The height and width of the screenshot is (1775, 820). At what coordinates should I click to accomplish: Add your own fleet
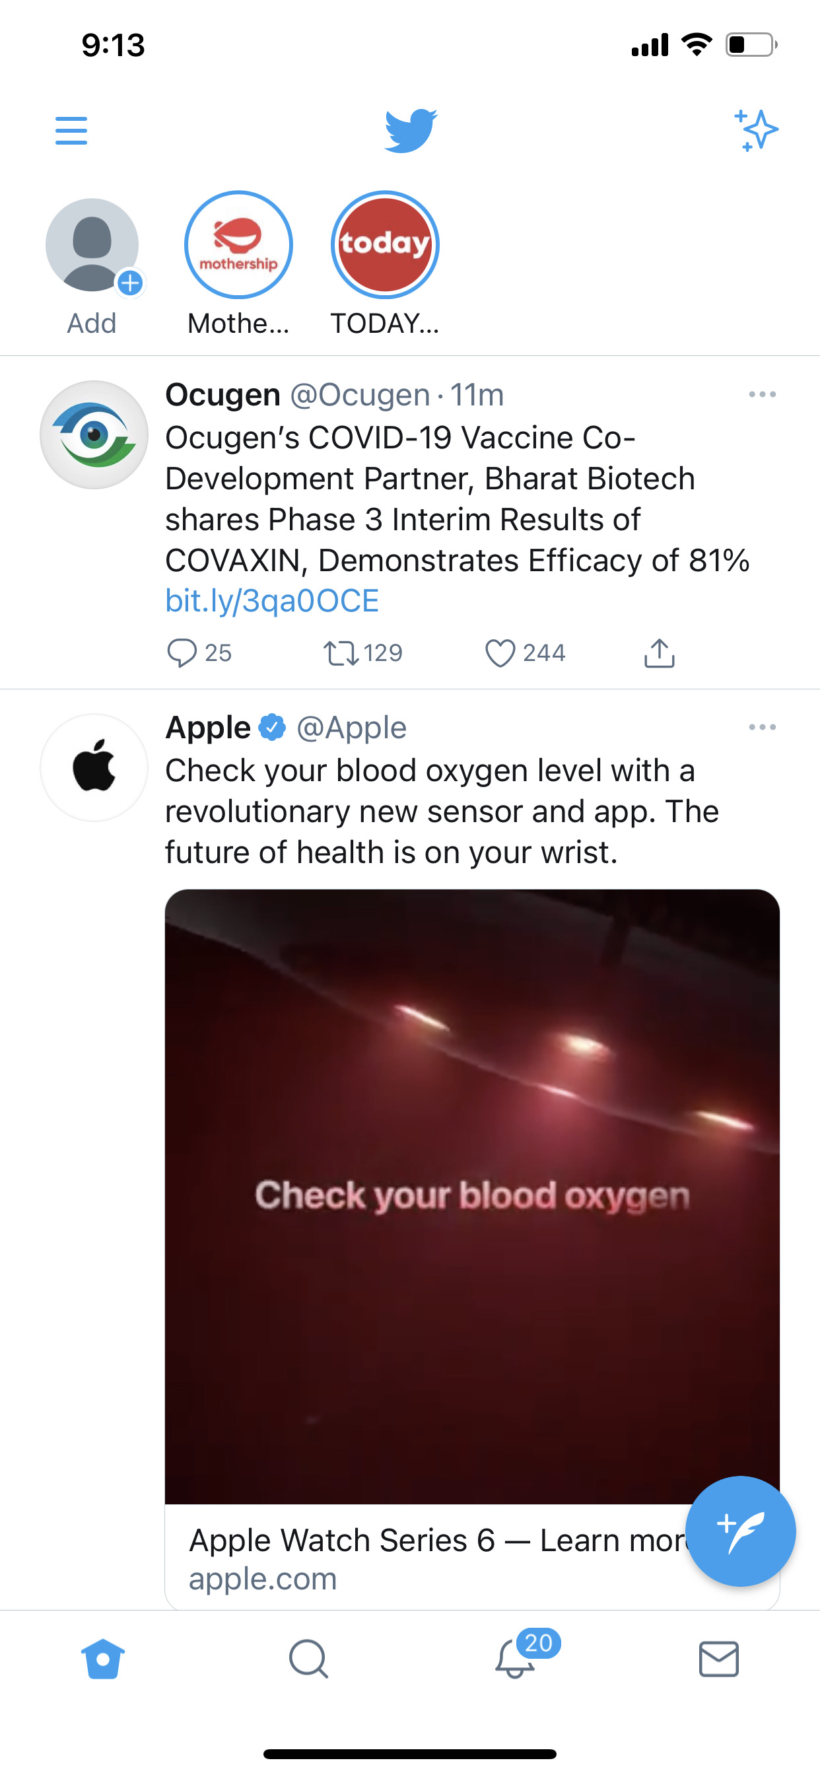pyautogui.click(x=92, y=245)
